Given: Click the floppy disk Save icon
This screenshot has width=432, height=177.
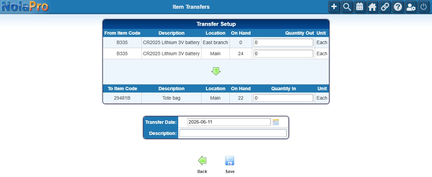Looking at the screenshot, I should [x=230, y=161].
